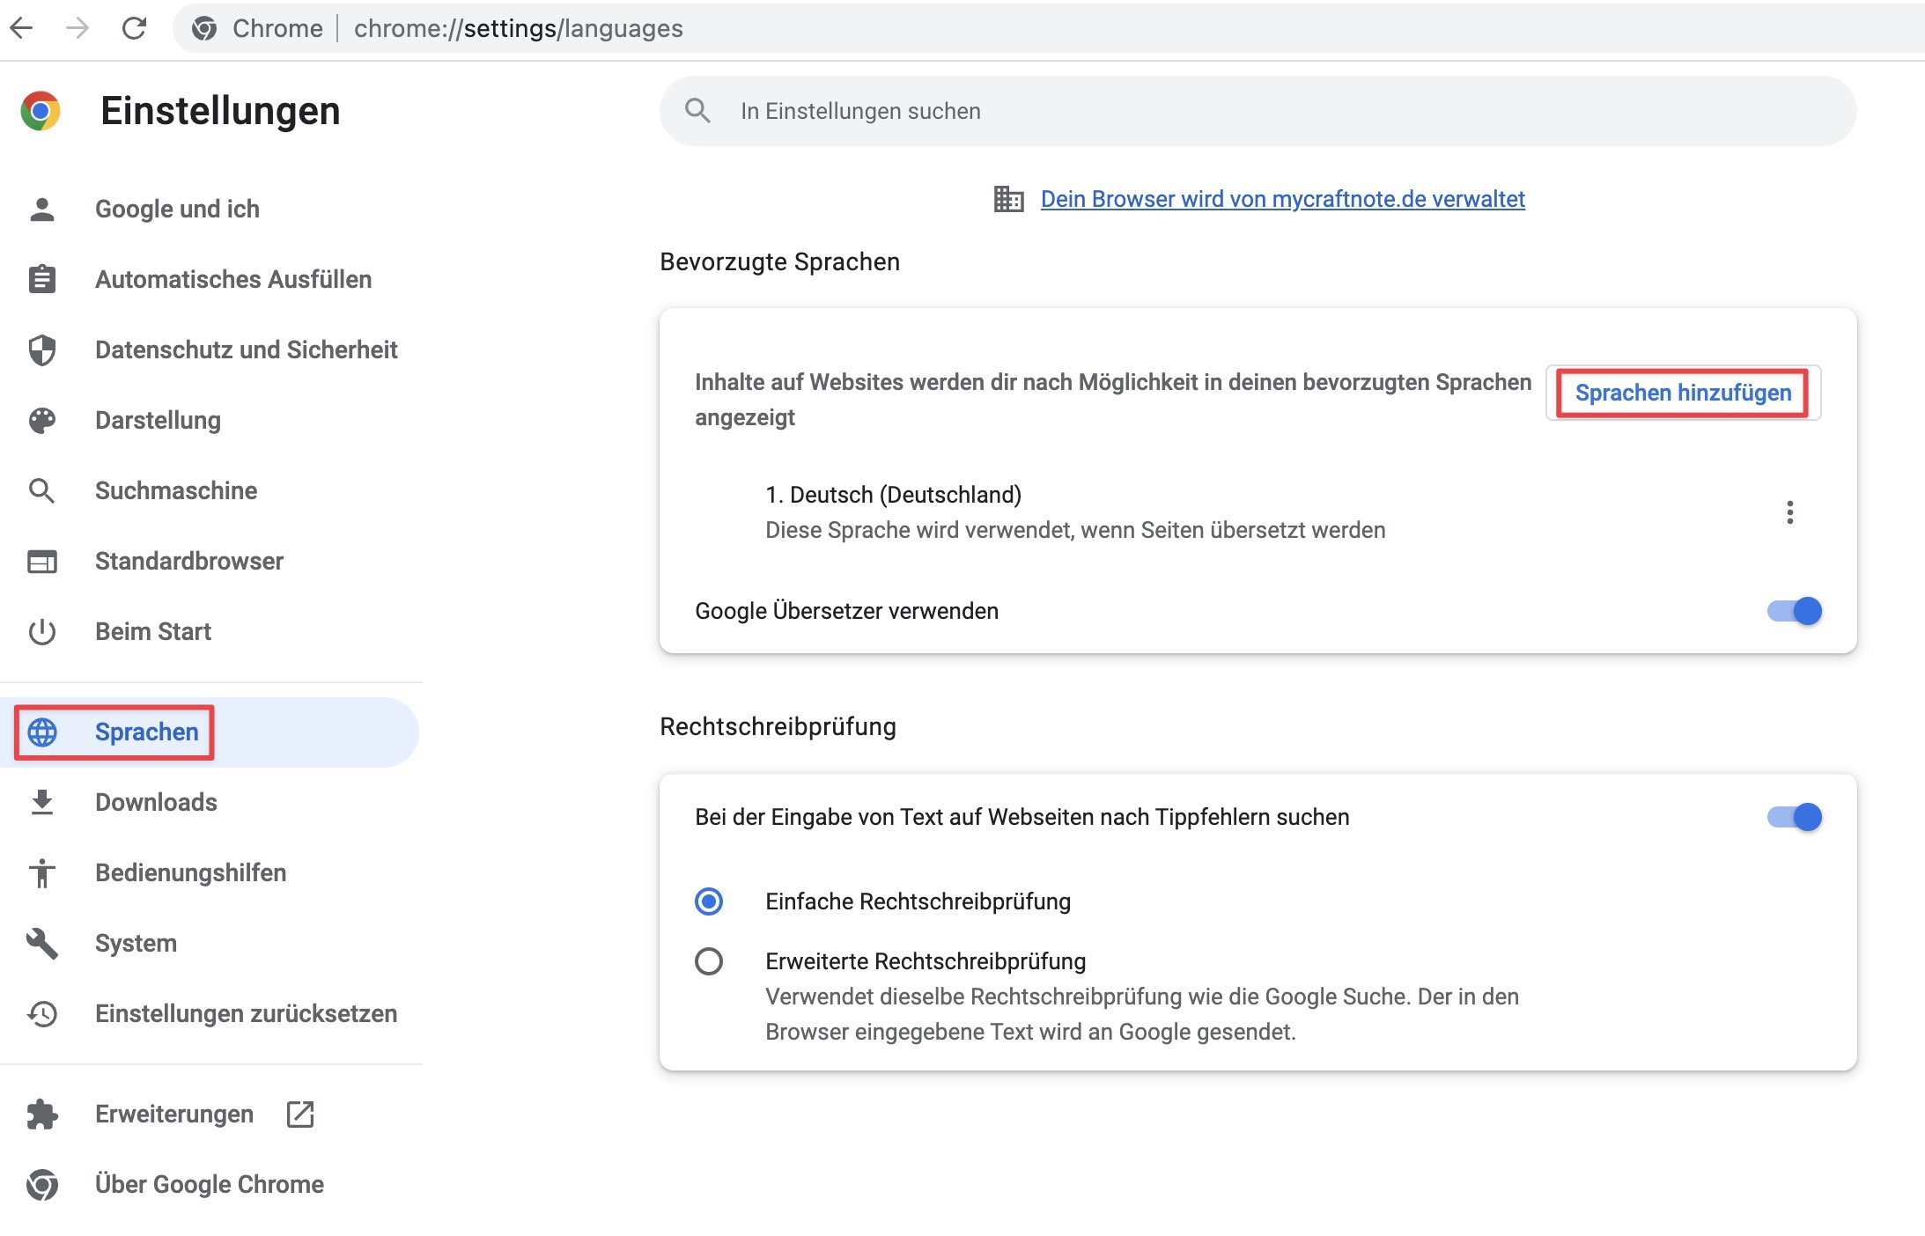The image size is (1925, 1236).
Task: Open the mycraftnote.de managed browser link
Action: tap(1282, 199)
